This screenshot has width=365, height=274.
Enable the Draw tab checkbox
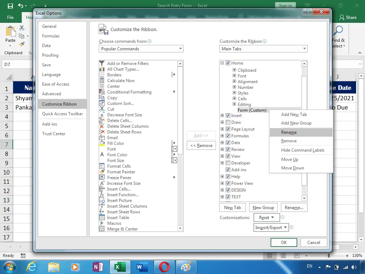(228, 122)
